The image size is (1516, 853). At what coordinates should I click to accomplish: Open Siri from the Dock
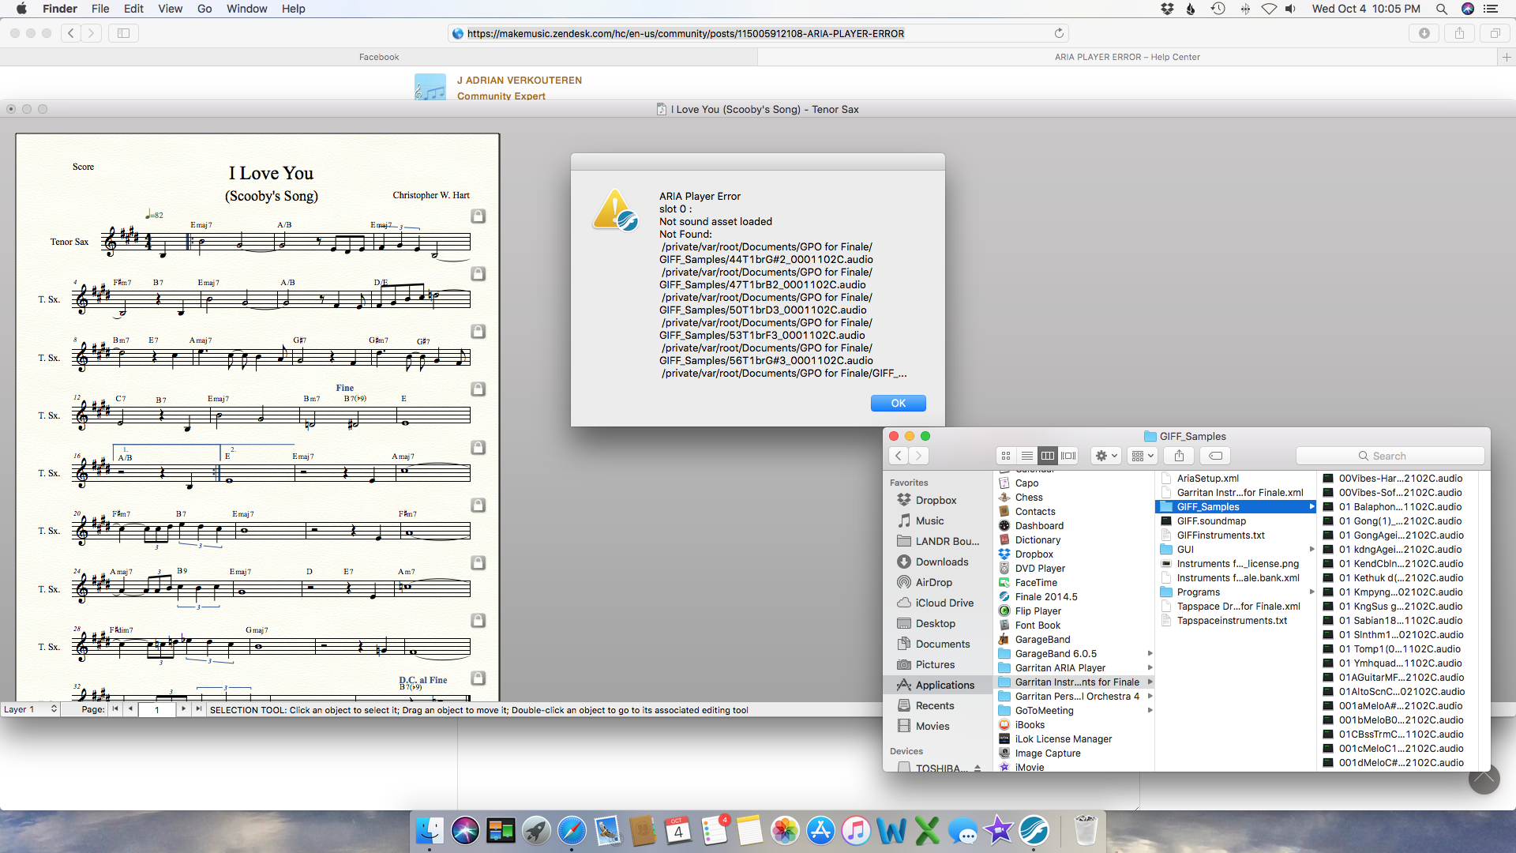pyautogui.click(x=465, y=830)
